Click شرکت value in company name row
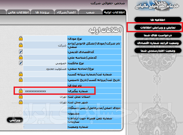The width and height of the screenshot is (183, 135). [62, 45]
